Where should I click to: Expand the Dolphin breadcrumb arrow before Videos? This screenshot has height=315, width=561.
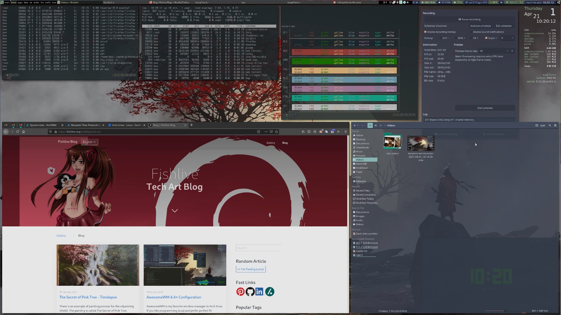pos(385,125)
